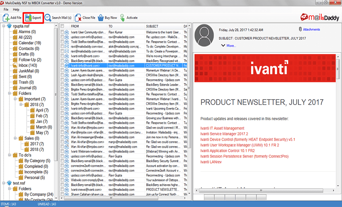The width and height of the screenshot is (342, 207).
Task: Click the Inbox (143) folder icon
Action: coord(15,65)
